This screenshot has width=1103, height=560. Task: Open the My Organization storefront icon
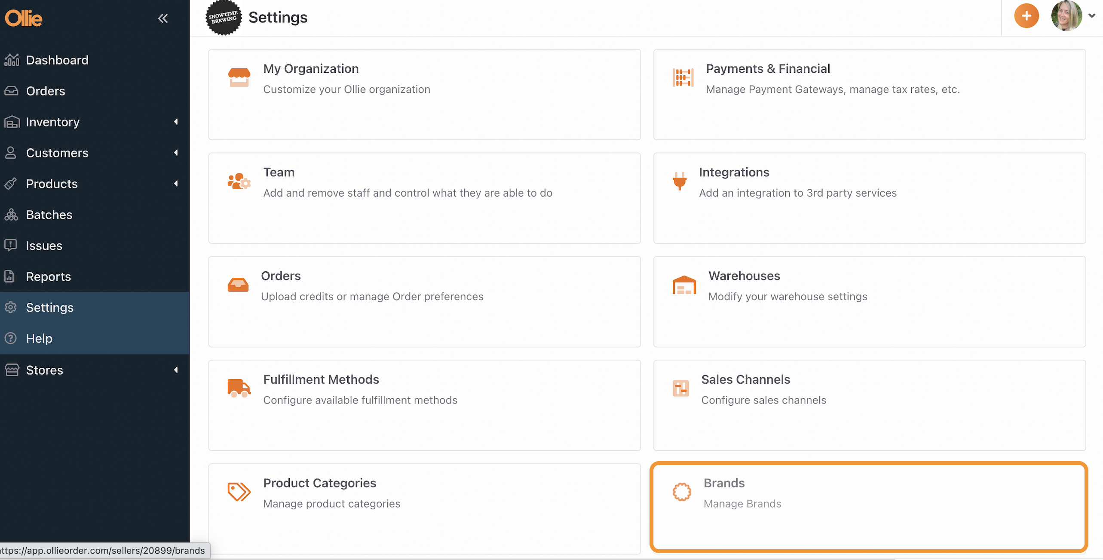[x=239, y=77]
